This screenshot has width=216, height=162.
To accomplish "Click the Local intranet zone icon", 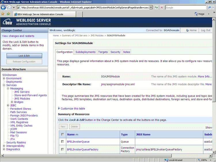I will (166, 160).
